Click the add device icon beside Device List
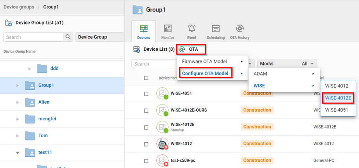Image resolution: width=359 pixels, height=168 pixels. point(137,49)
